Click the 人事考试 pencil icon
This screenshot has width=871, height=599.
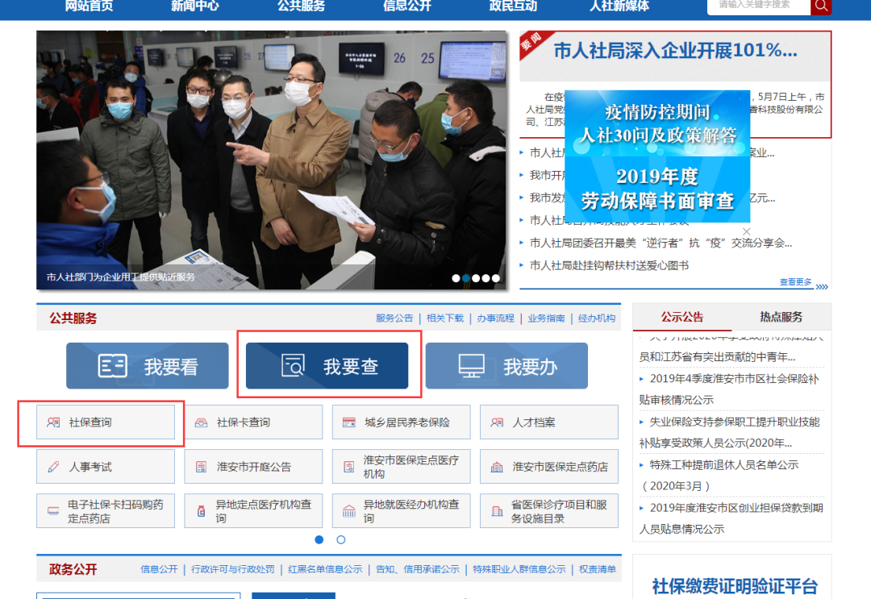coord(53,467)
